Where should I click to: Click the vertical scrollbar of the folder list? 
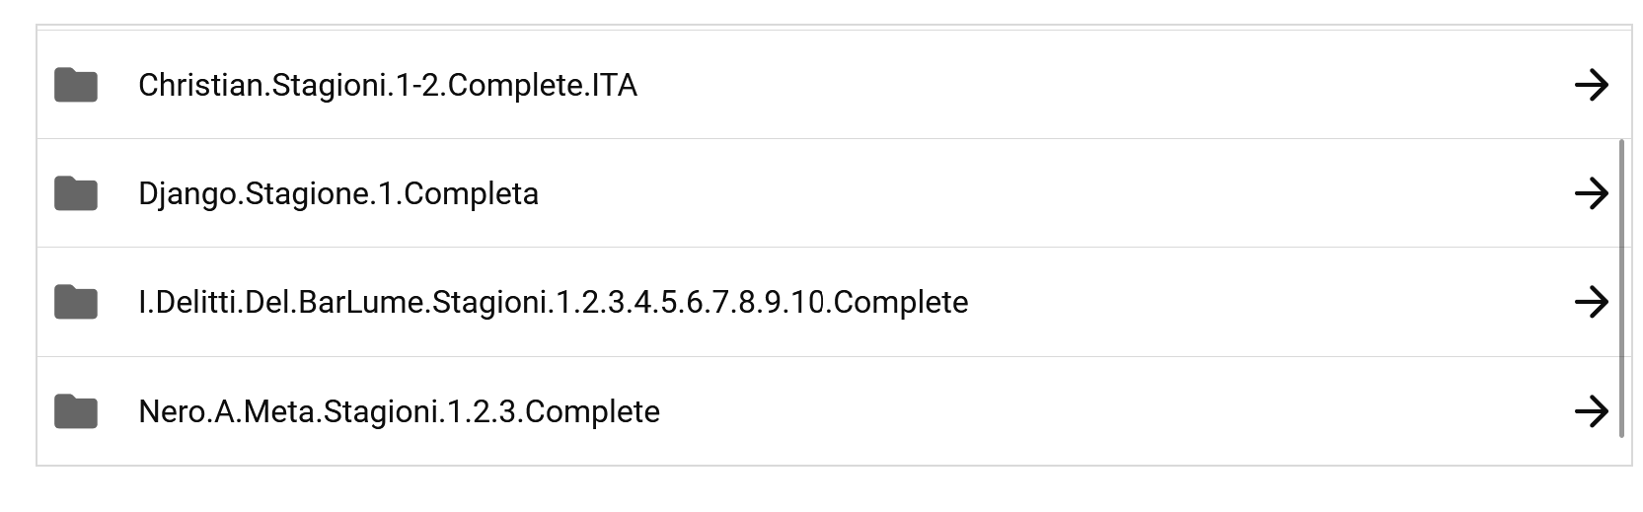(x=1621, y=286)
